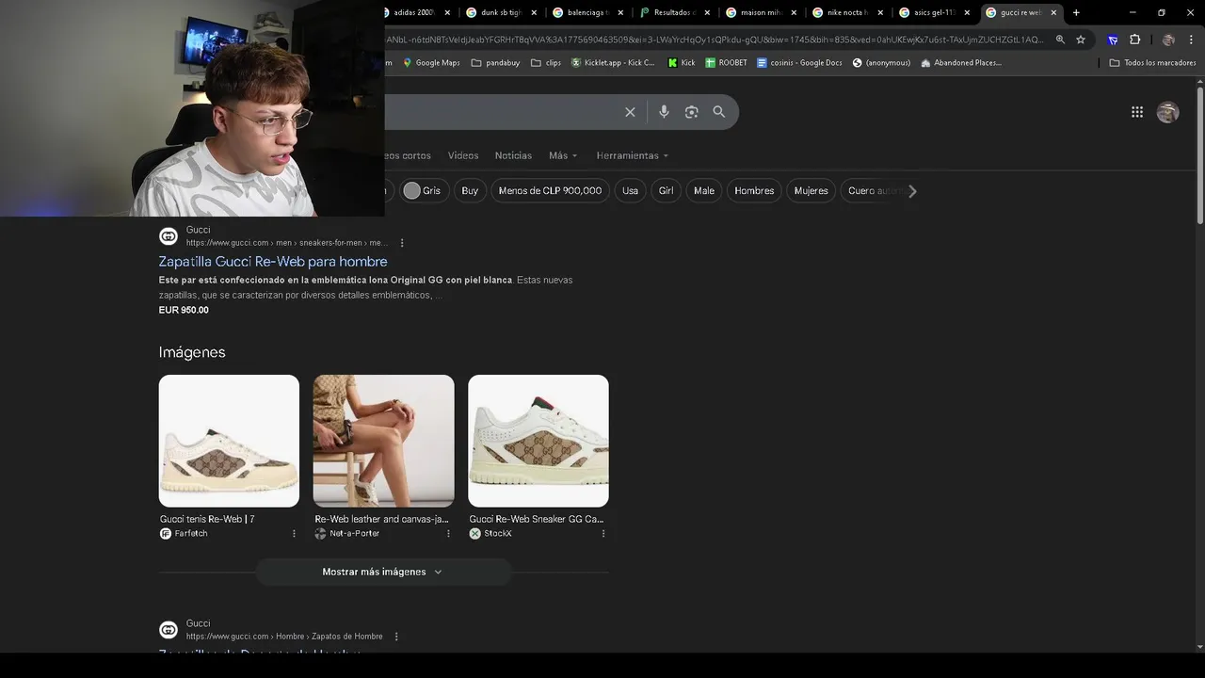The width and height of the screenshot is (1205, 678).
Task: Open more options for StockX image result
Action: (x=603, y=534)
